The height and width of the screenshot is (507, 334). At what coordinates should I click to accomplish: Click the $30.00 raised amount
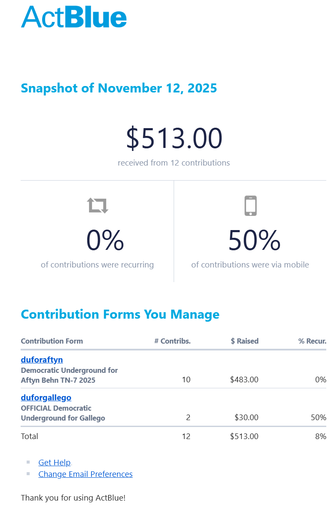click(246, 418)
